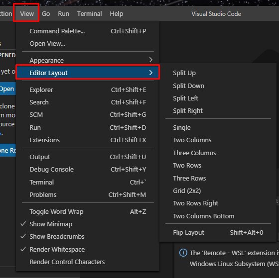This screenshot has width=279, height=278.
Task: Open Debug Console from the menu
Action: [88, 169]
